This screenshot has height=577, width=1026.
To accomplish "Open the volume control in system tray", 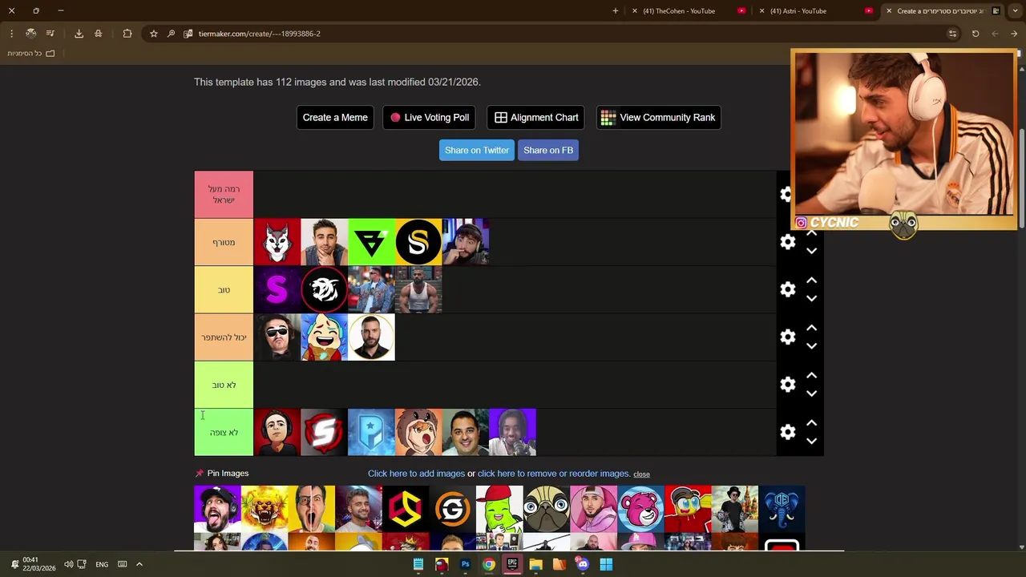I will click(68, 564).
